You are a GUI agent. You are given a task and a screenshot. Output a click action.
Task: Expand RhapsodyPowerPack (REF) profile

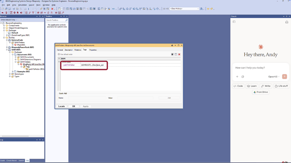7,47
